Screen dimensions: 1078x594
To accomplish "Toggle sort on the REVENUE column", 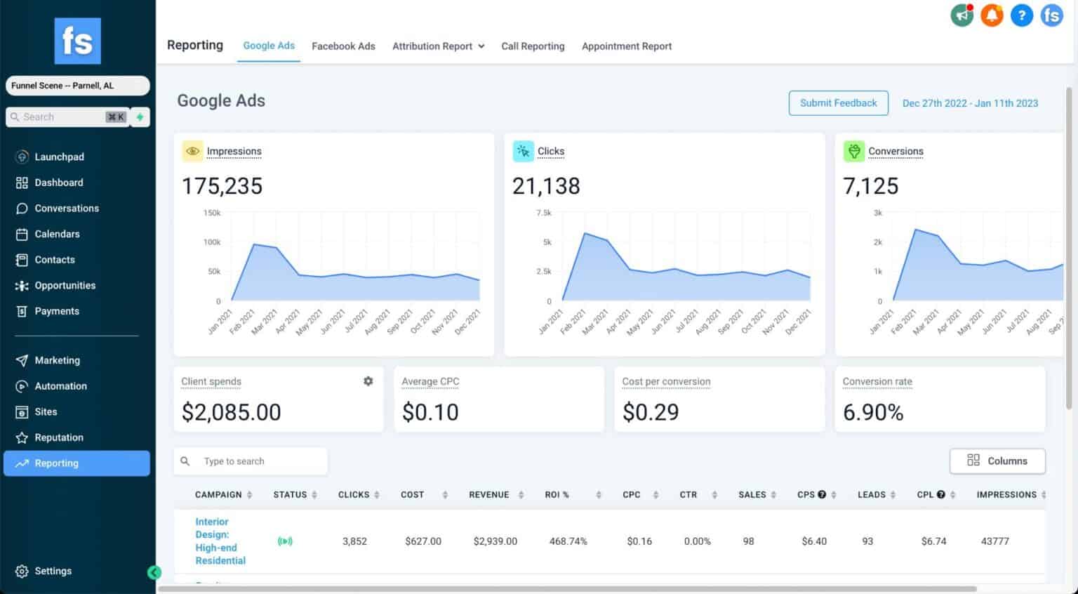I will (x=521, y=495).
